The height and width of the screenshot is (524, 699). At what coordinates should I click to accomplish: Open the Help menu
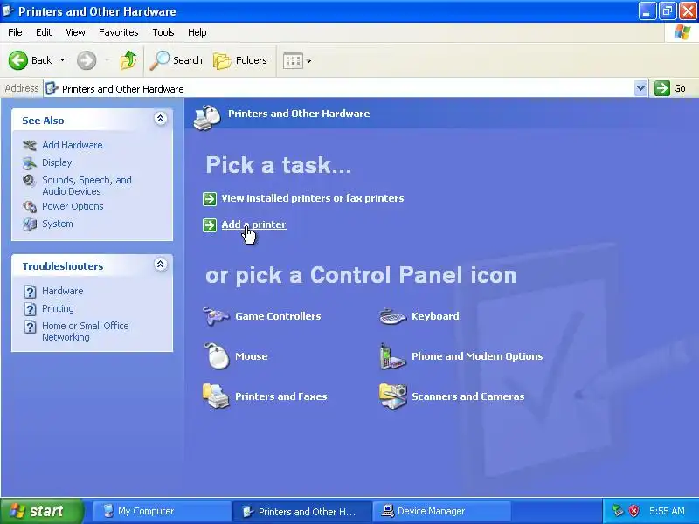pyautogui.click(x=197, y=32)
